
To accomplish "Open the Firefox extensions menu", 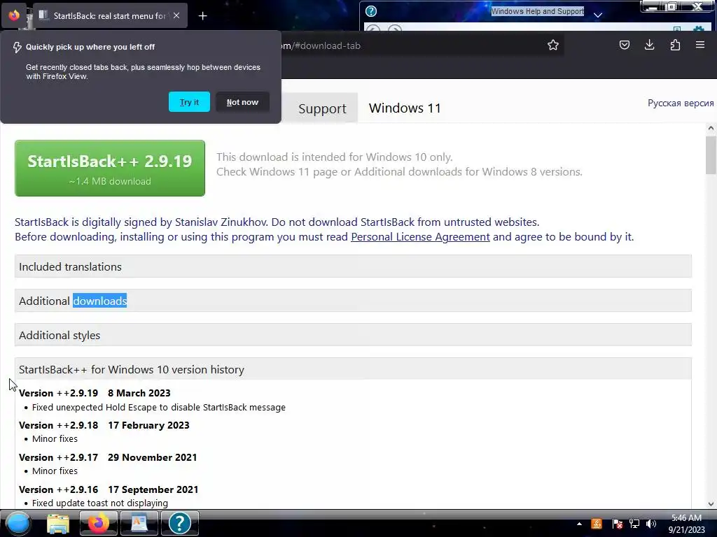I will pyautogui.click(x=675, y=45).
